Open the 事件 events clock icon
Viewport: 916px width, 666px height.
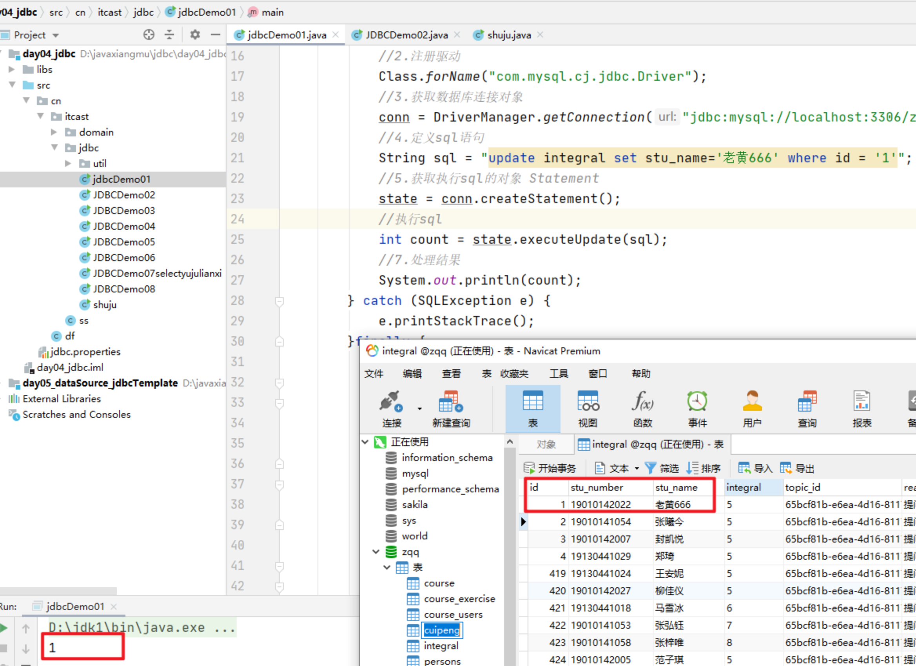coord(698,409)
